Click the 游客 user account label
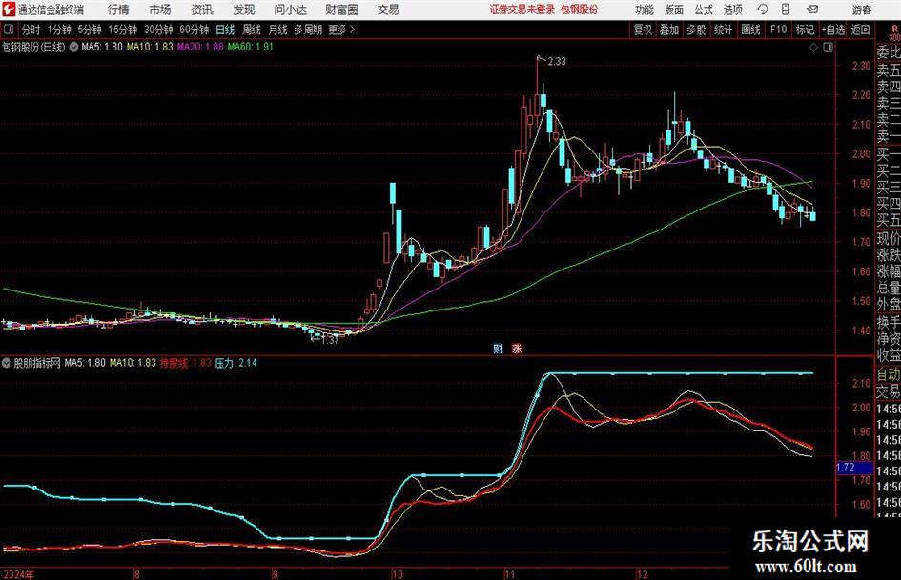Image resolution: width=901 pixels, height=580 pixels. pyautogui.click(x=861, y=10)
